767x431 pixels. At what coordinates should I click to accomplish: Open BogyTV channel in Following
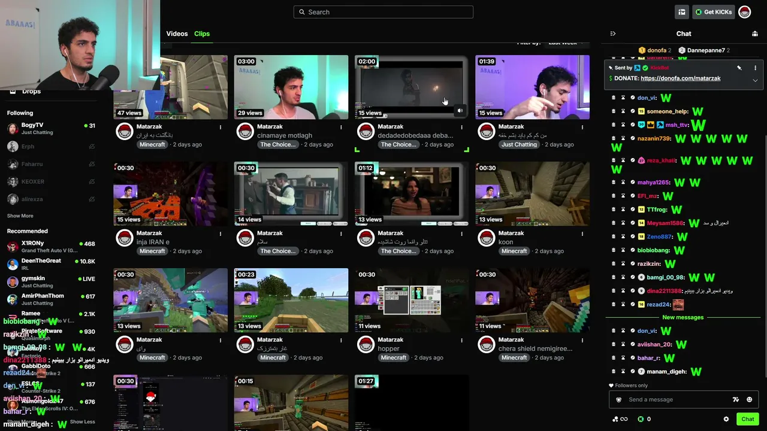pos(51,129)
